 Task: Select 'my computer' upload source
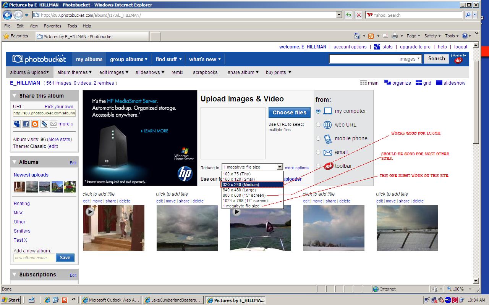tap(318, 111)
